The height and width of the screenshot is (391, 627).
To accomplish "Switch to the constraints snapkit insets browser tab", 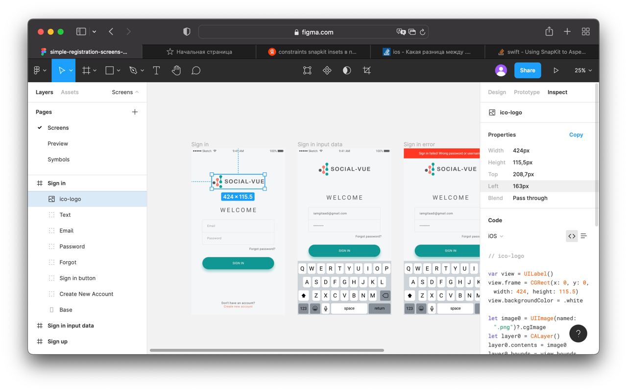I will click(x=313, y=51).
